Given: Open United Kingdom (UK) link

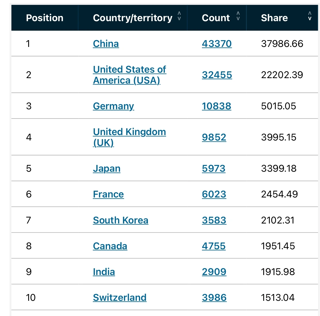Looking at the screenshot, I should 129,137.
